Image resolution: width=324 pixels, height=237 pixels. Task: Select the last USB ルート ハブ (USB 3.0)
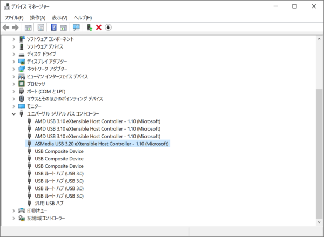[x=59, y=195]
